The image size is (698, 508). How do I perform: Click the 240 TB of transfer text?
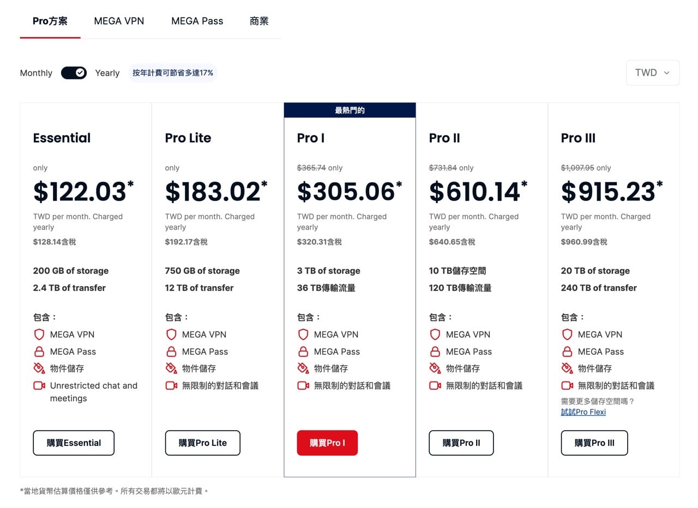[x=599, y=288]
